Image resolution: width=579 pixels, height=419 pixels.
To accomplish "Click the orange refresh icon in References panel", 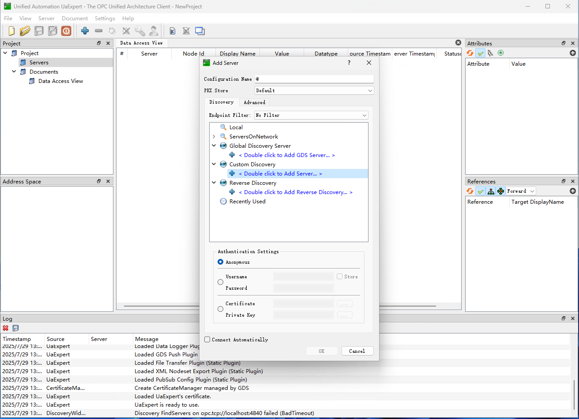I will [470, 191].
